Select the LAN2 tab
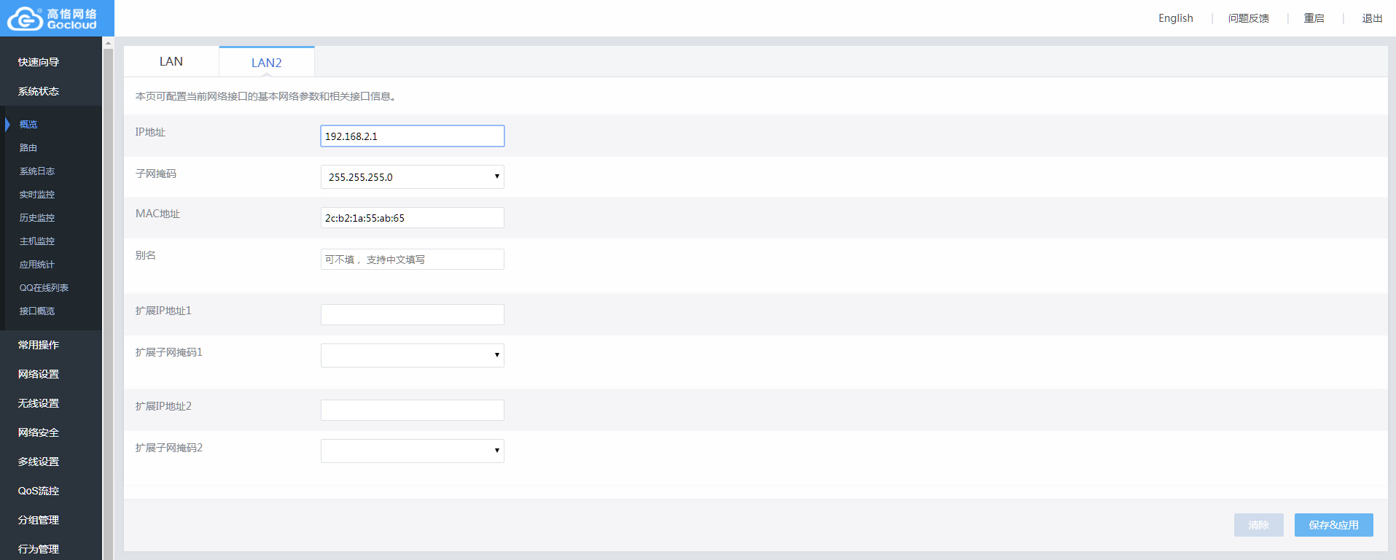Viewport: 1396px width, 560px height. (x=267, y=62)
